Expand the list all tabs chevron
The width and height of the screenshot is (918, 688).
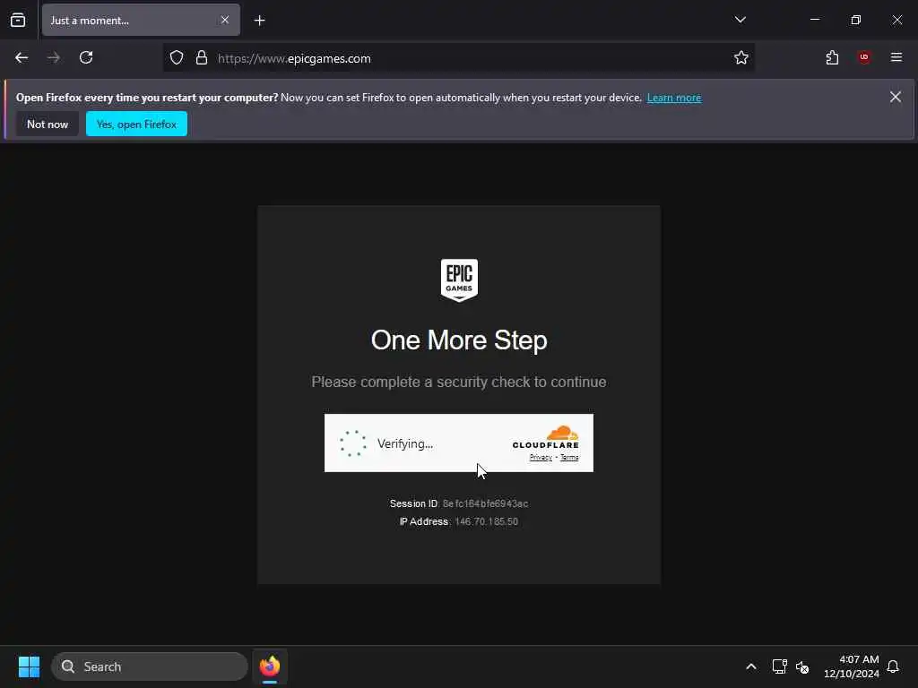point(740,20)
